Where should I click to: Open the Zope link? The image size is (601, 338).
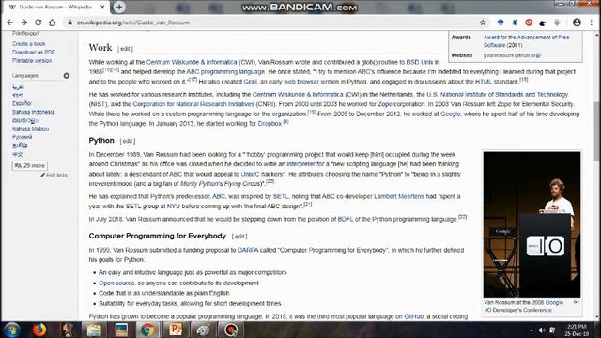(x=385, y=104)
